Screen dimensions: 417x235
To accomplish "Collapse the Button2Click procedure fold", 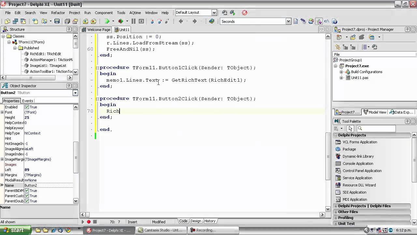I will [x=97, y=99].
